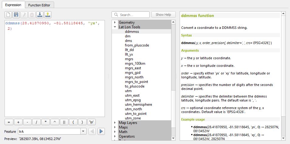
Task: Click the Import expressions icon
Action: (x=40, y=15)
